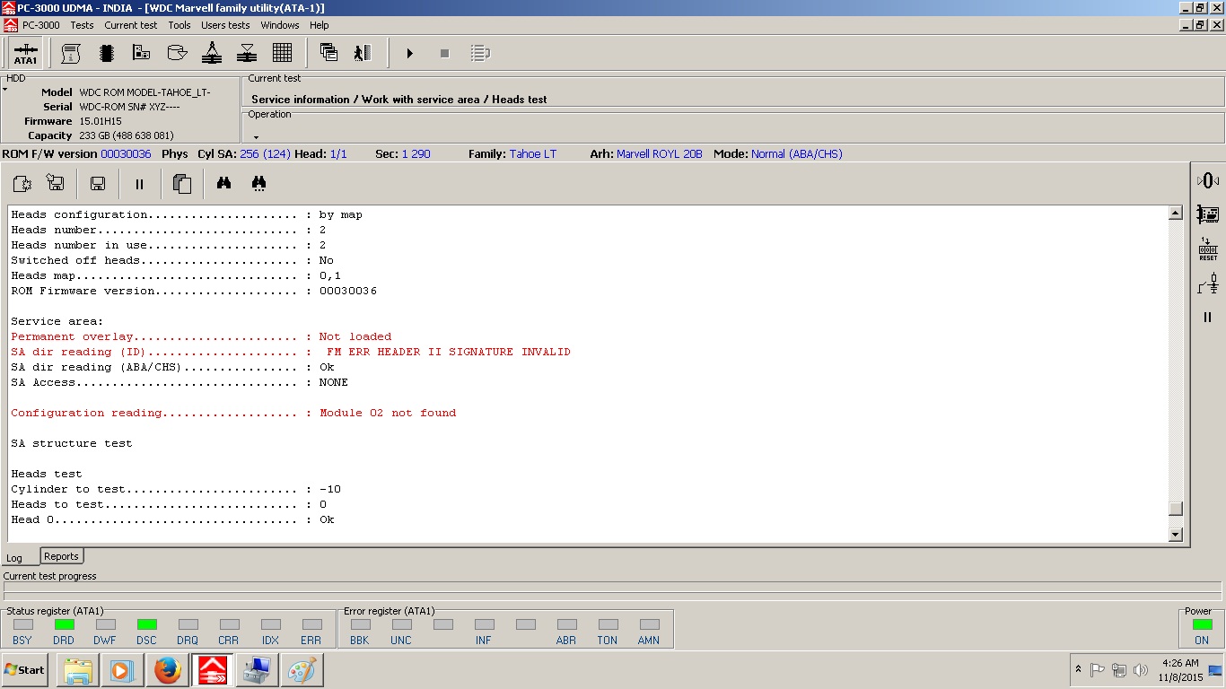The image size is (1226, 689).
Task: Click the compass-over-platters toolbar icon
Action: click(212, 53)
